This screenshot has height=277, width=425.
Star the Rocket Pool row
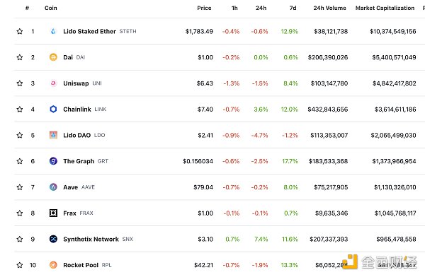tap(20, 265)
